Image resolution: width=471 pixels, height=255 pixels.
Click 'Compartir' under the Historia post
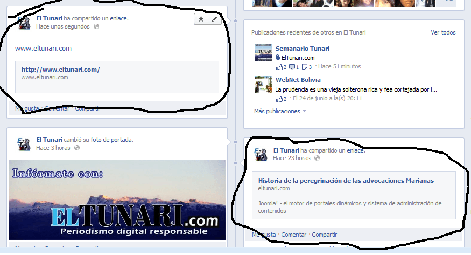pyautogui.click(x=325, y=235)
